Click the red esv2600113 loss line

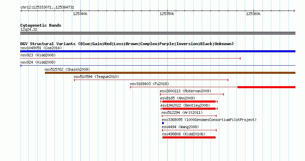(x=192, y=94)
